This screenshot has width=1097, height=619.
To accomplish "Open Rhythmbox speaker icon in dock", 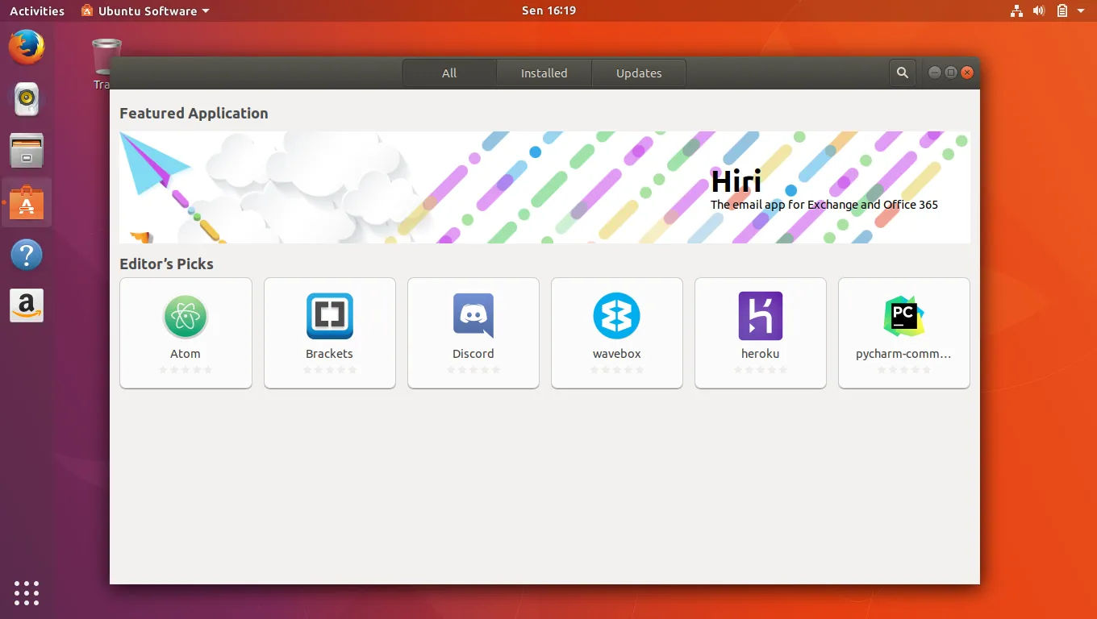I will [27, 98].
